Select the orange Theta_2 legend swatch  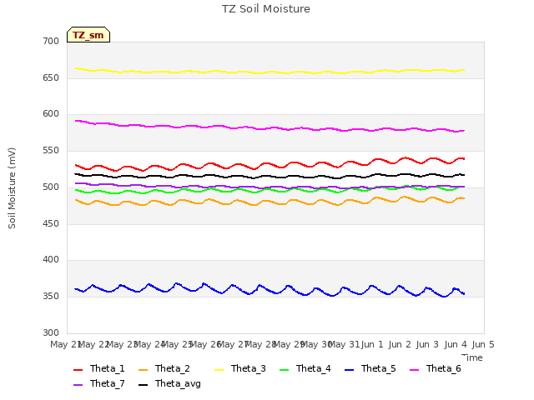click(x=143, y=370)
